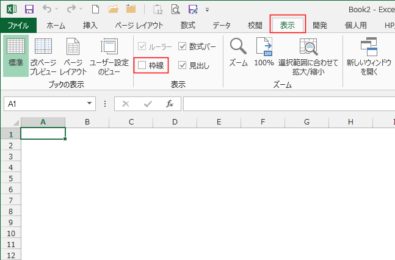The height and width of the screenshot is (260, 395).
Task: Select row 5 header
Action: pyautogui.click(x=10, y=178)
